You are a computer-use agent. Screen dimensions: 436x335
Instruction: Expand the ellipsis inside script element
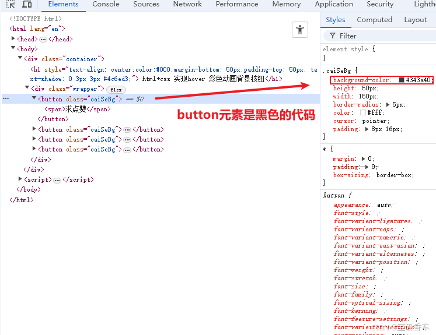tap(57, 181)
